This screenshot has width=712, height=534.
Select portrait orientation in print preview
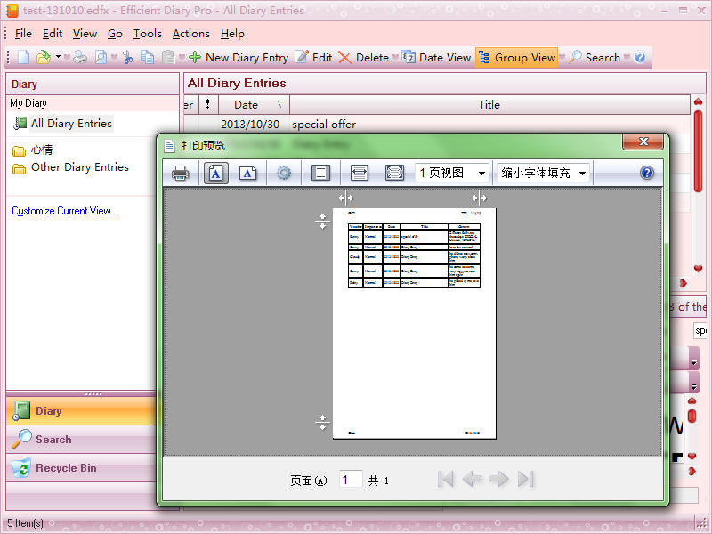[215, 174]
